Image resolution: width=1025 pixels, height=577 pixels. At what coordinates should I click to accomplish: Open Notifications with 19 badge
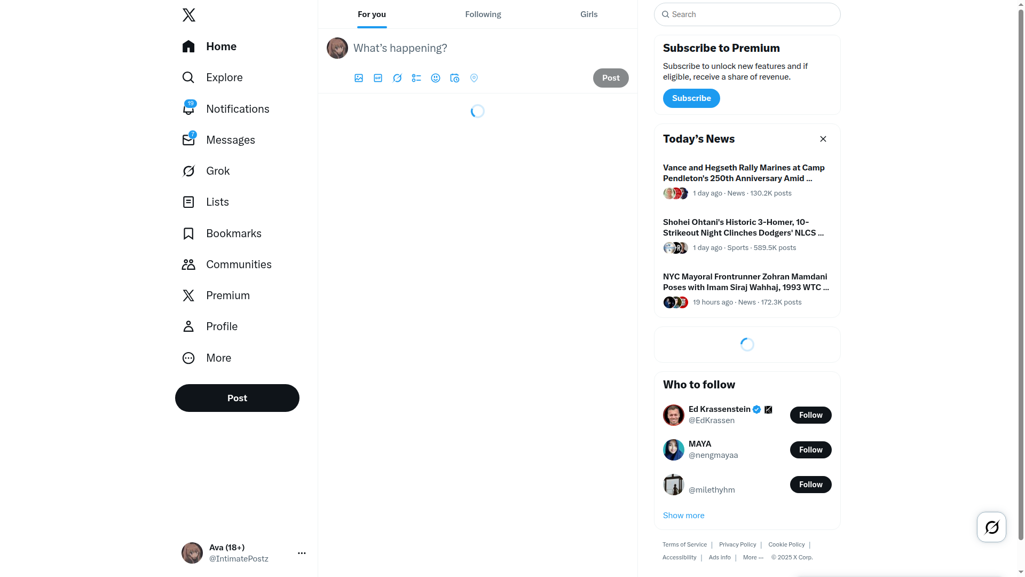tap(226, 109)
